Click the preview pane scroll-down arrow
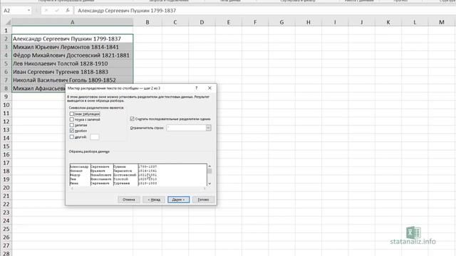 tap(209, 183)
